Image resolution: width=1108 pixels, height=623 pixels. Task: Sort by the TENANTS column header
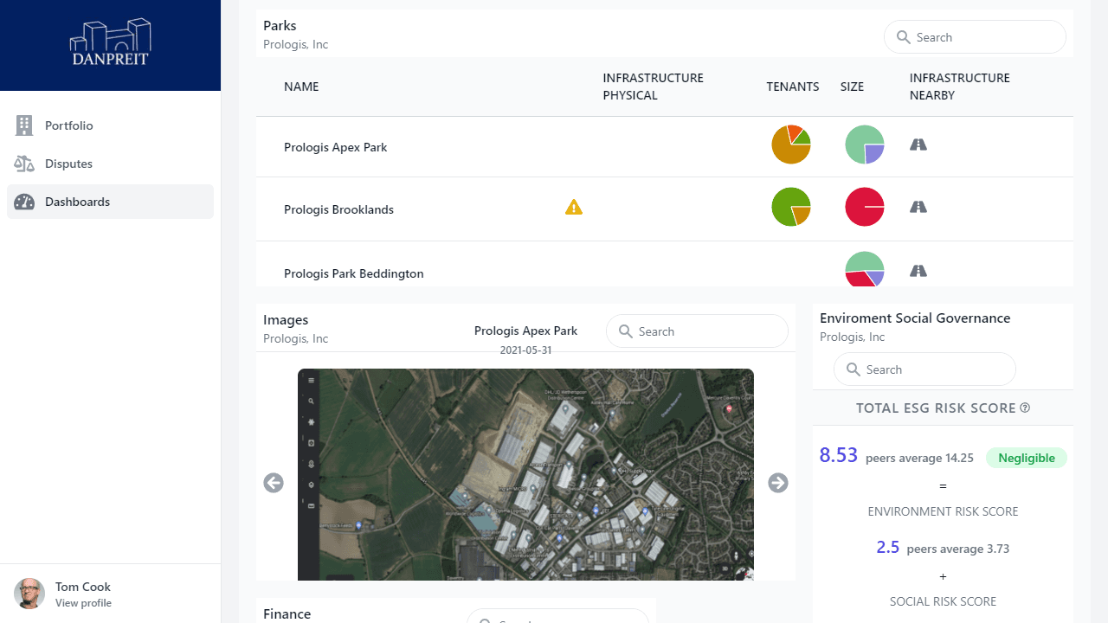(x=793, y=87)
